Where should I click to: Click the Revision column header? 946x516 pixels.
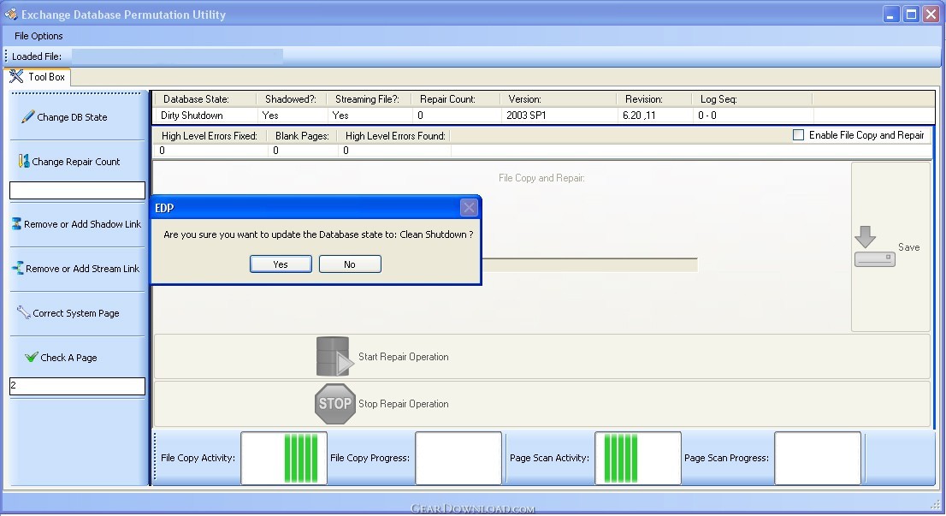(x=644, y=99)
